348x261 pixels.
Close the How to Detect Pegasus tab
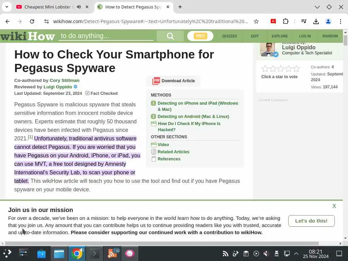[168, 7]
